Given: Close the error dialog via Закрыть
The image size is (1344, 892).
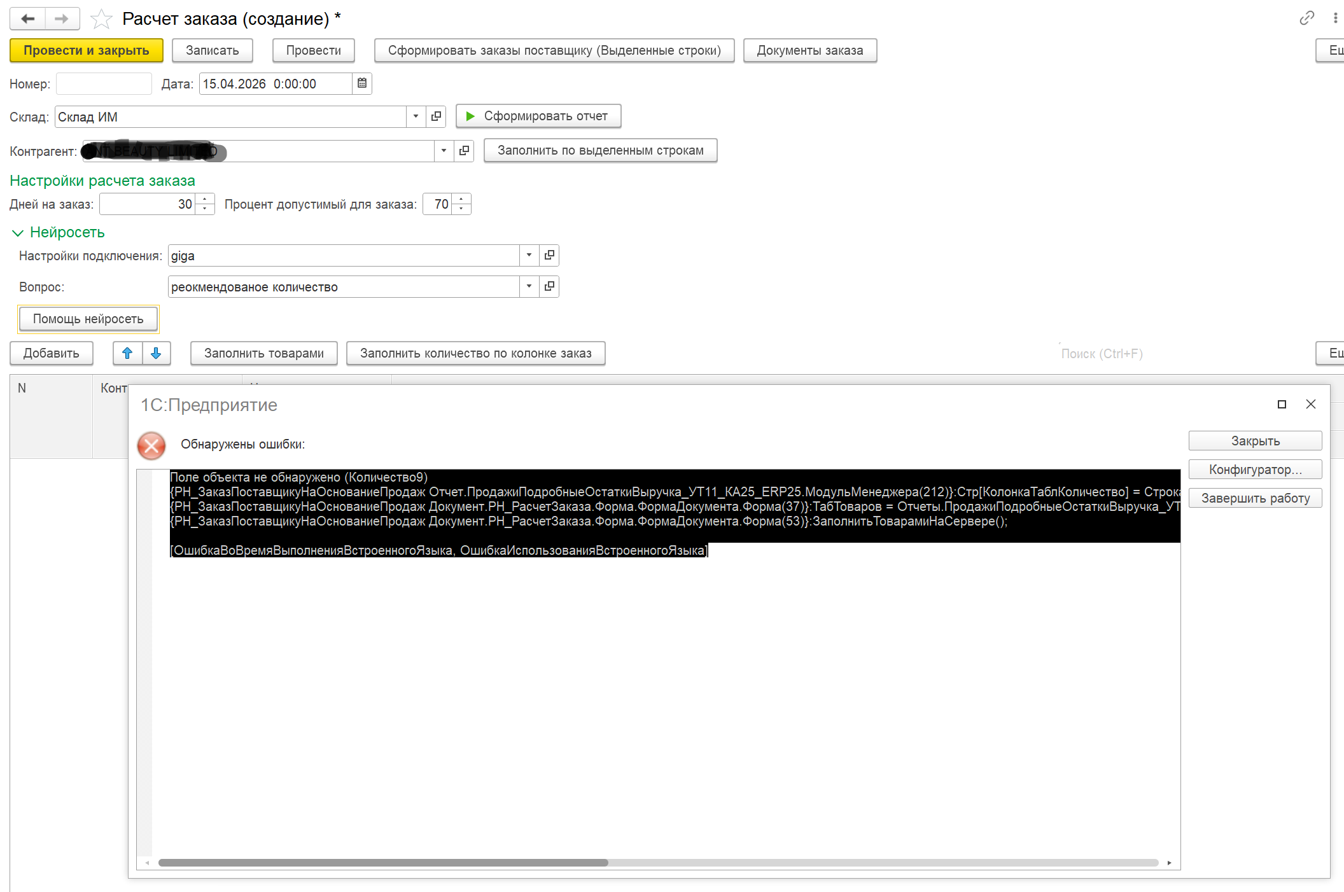Looking at the screenshot, I should pyautogui.click(x=1254, y=441).
